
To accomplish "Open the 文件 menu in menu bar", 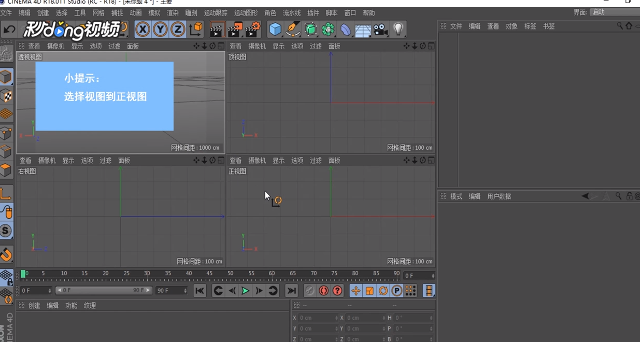I will tap(6, 13).
